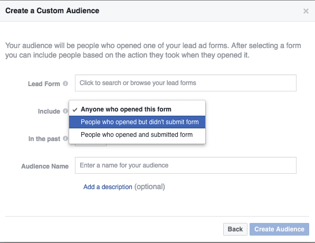The image size is (315, 243).
Task: Pick 'People who opened and submitted form'
Action: [137, 135]
